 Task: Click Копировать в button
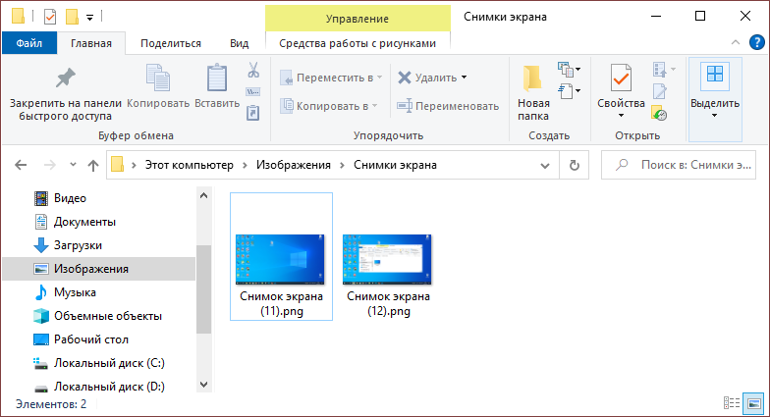coord(328,106)
